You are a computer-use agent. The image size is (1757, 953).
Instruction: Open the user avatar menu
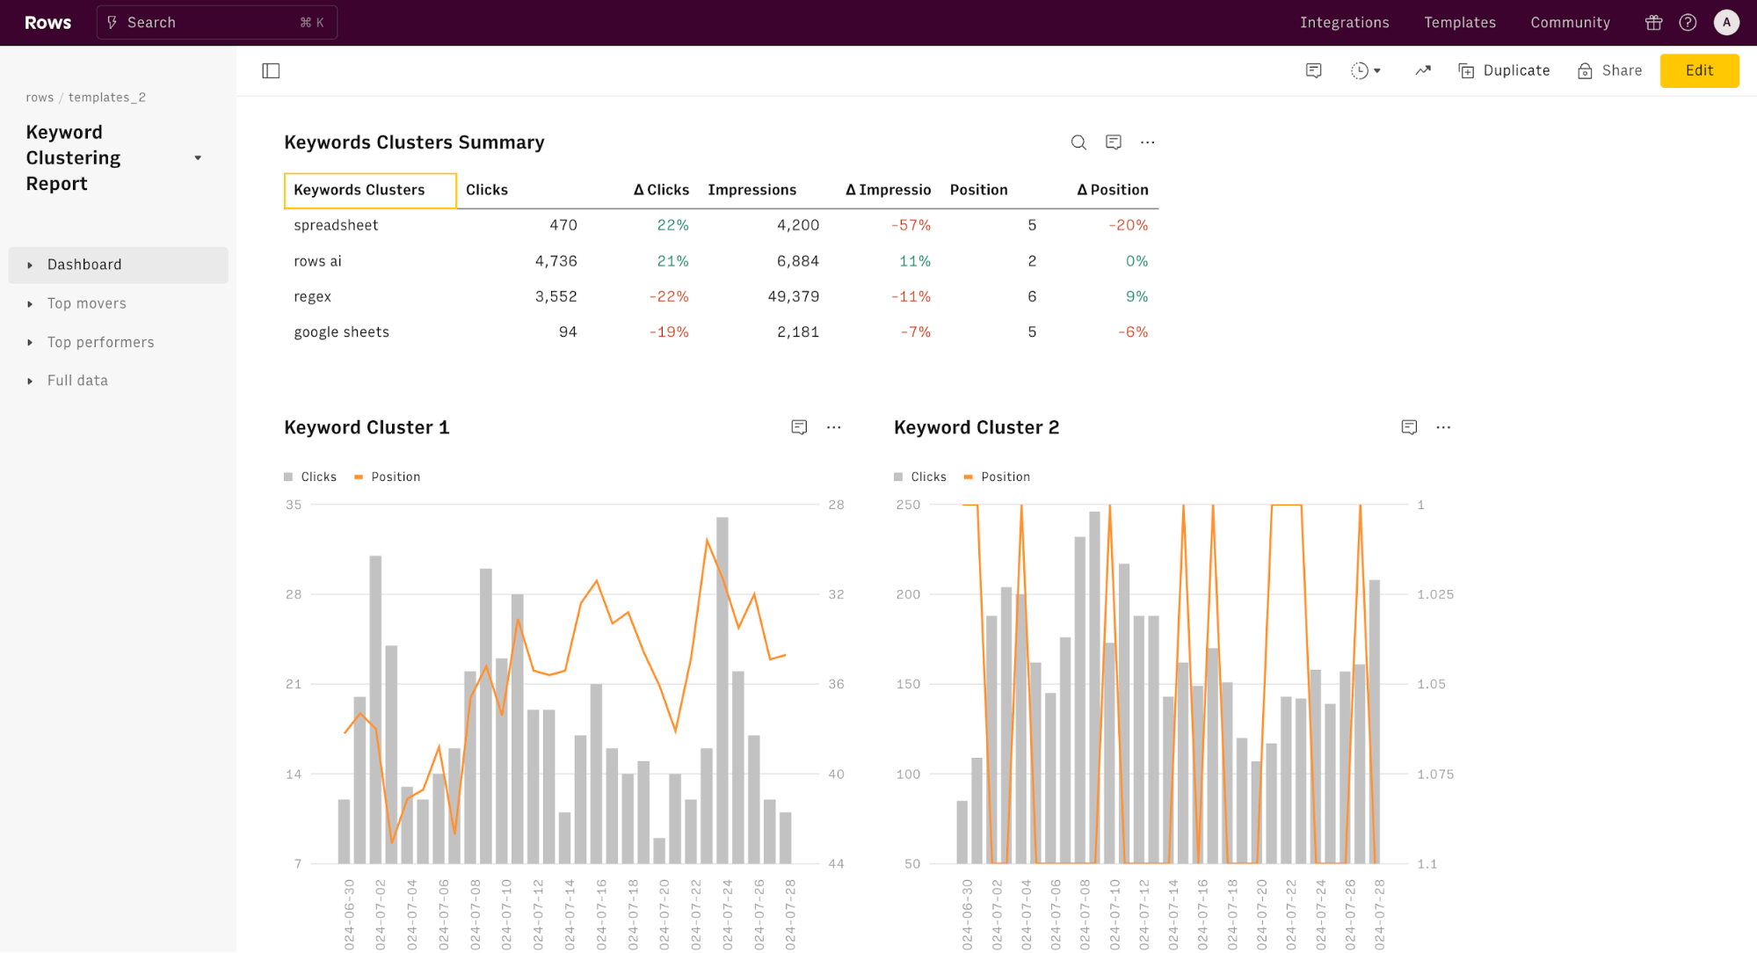click(1726, 23)
